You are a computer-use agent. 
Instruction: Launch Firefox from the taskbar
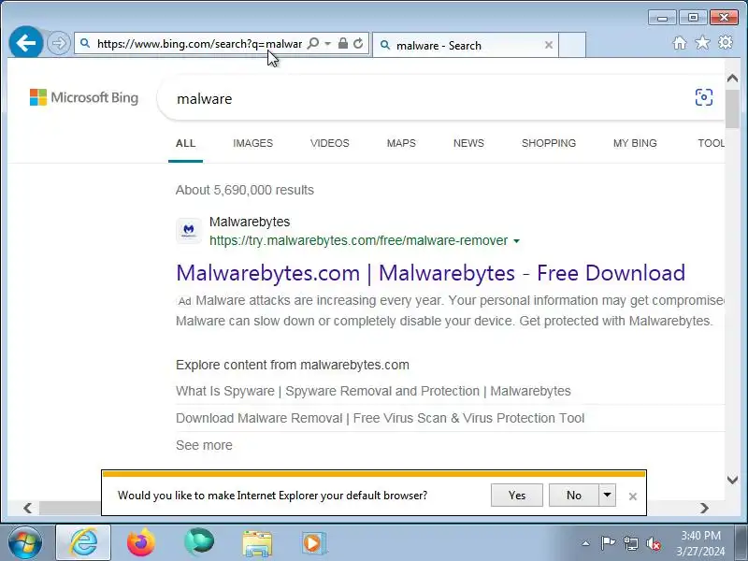pyautogui.click(x=141, y=543)
